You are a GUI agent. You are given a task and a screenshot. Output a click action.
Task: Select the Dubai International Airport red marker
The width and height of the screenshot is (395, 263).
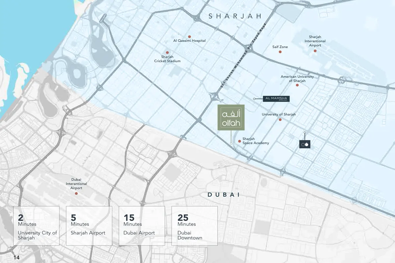click(76, 194)
